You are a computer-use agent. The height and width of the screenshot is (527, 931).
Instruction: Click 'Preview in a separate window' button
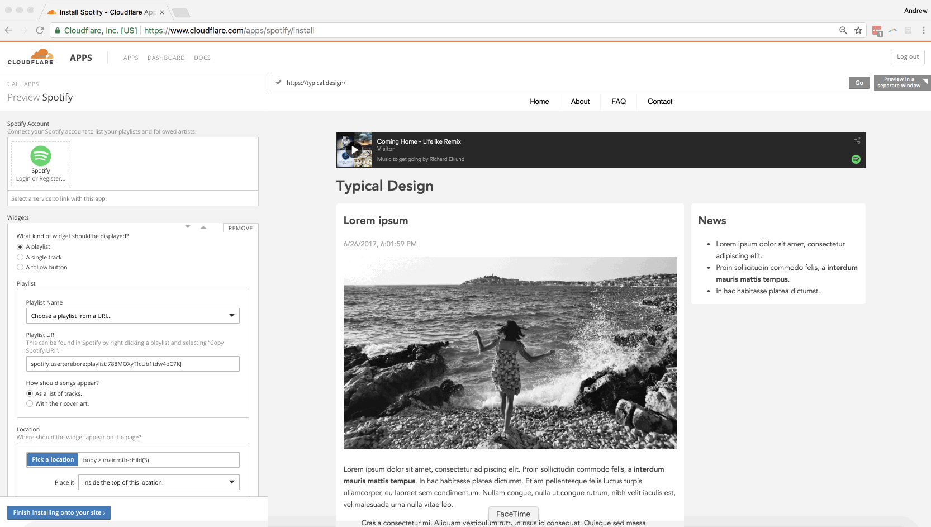(902, 83)
